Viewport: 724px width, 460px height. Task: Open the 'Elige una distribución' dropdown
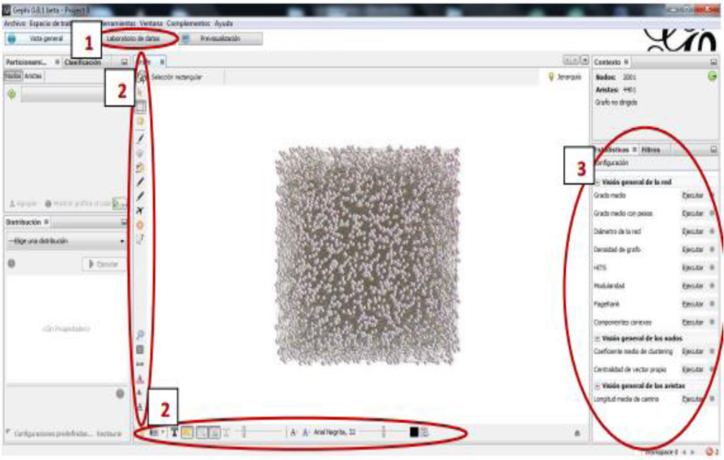(65, 241)
